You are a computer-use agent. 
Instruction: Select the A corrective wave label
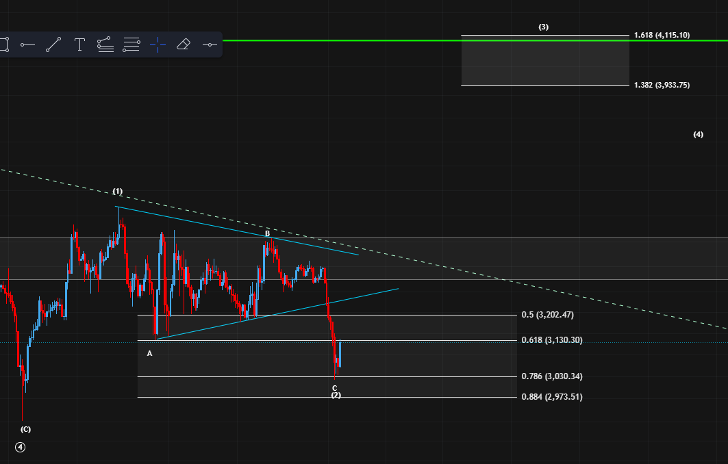click(149, 354)
